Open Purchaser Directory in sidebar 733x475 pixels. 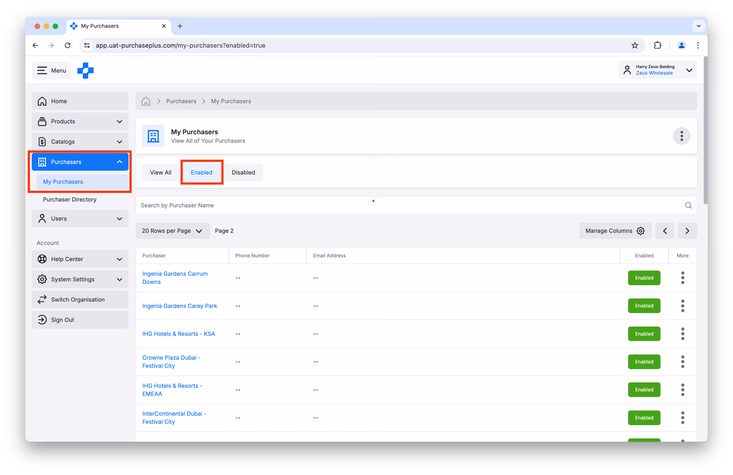pos(70,199)
